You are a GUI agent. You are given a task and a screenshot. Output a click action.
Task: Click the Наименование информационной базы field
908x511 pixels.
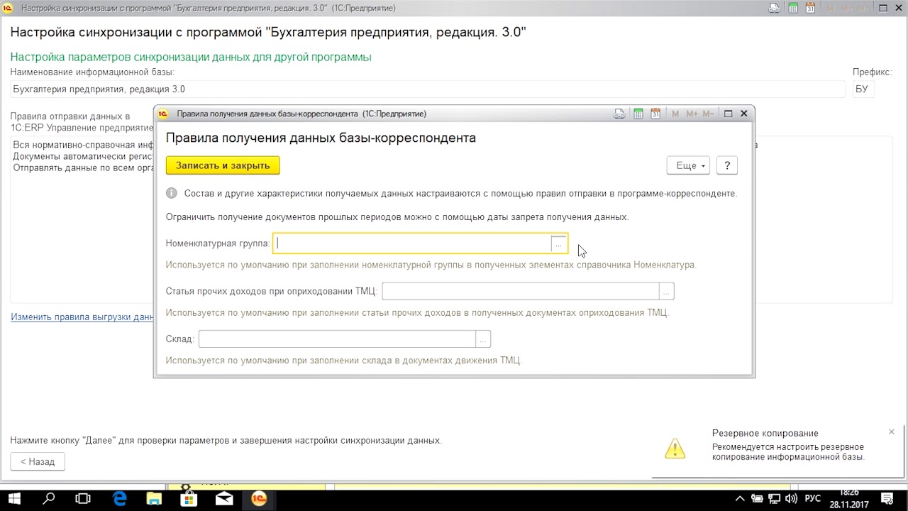coord(428,89)
